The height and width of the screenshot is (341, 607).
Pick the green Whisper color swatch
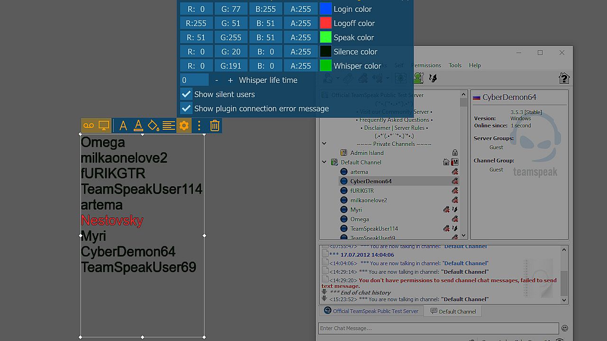click(x=326, y=66)
